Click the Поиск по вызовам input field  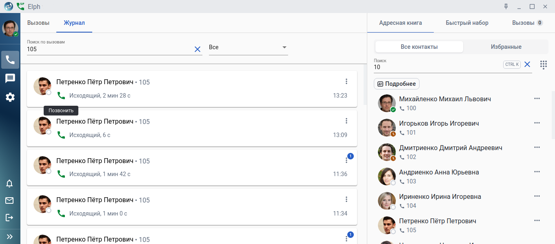[109, 49]
